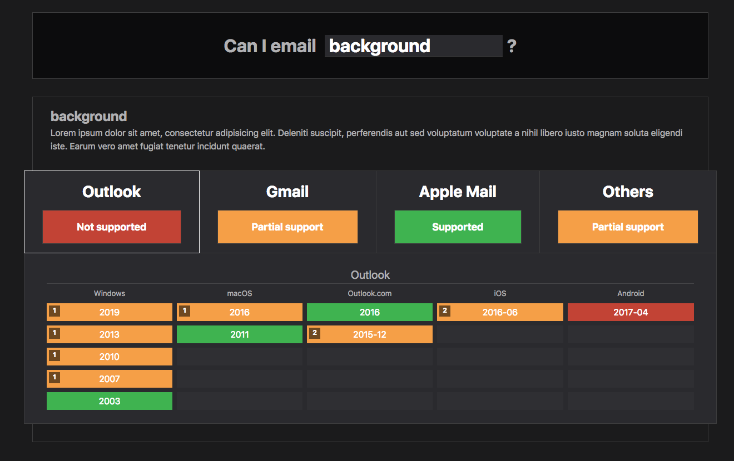Click the red Not supported badge
This screenshot has width=734, height=461.
(x=112, y=227)
